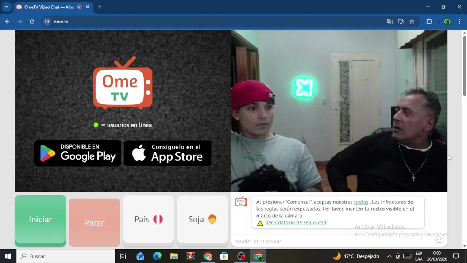This screenshot has height=263, width=467.
Task: Expand the tab search dropdown
Action: pos(7,7)
